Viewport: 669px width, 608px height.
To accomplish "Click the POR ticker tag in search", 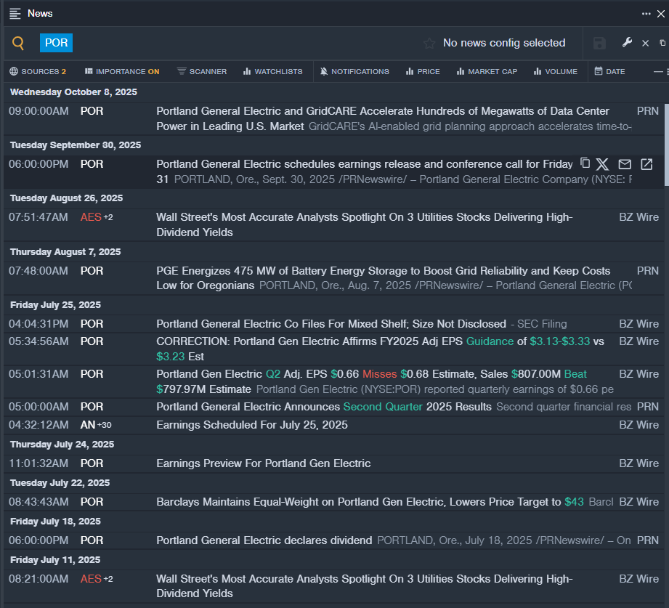I will (56, 43).
